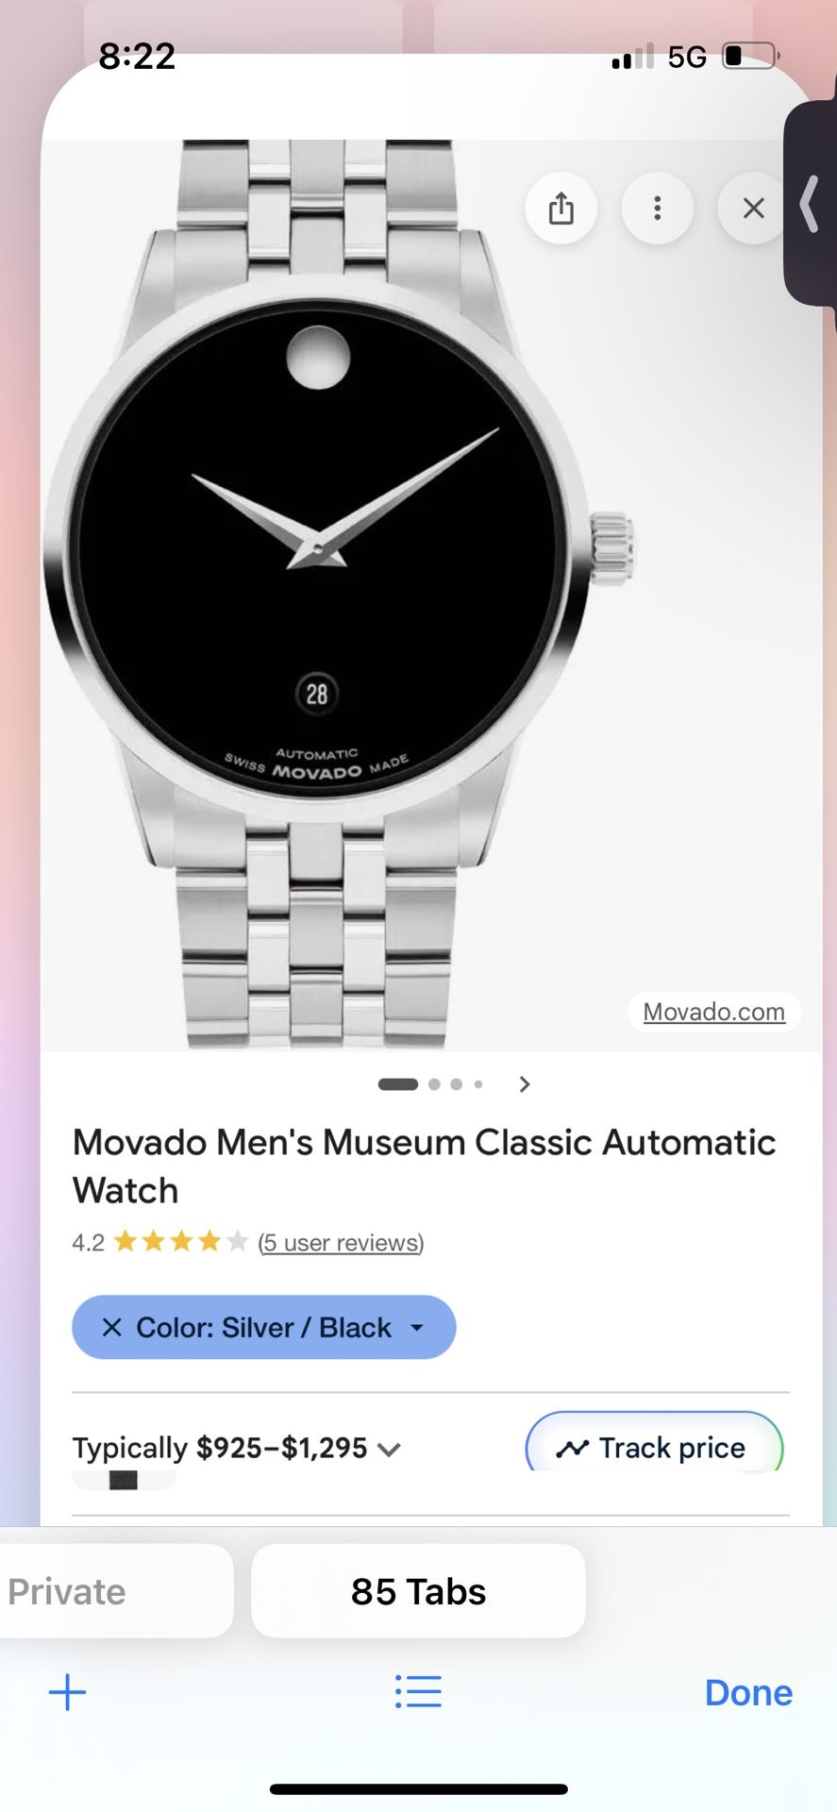Click the star rating display
837x1812 pixels.
click(x=180, y=1241)
